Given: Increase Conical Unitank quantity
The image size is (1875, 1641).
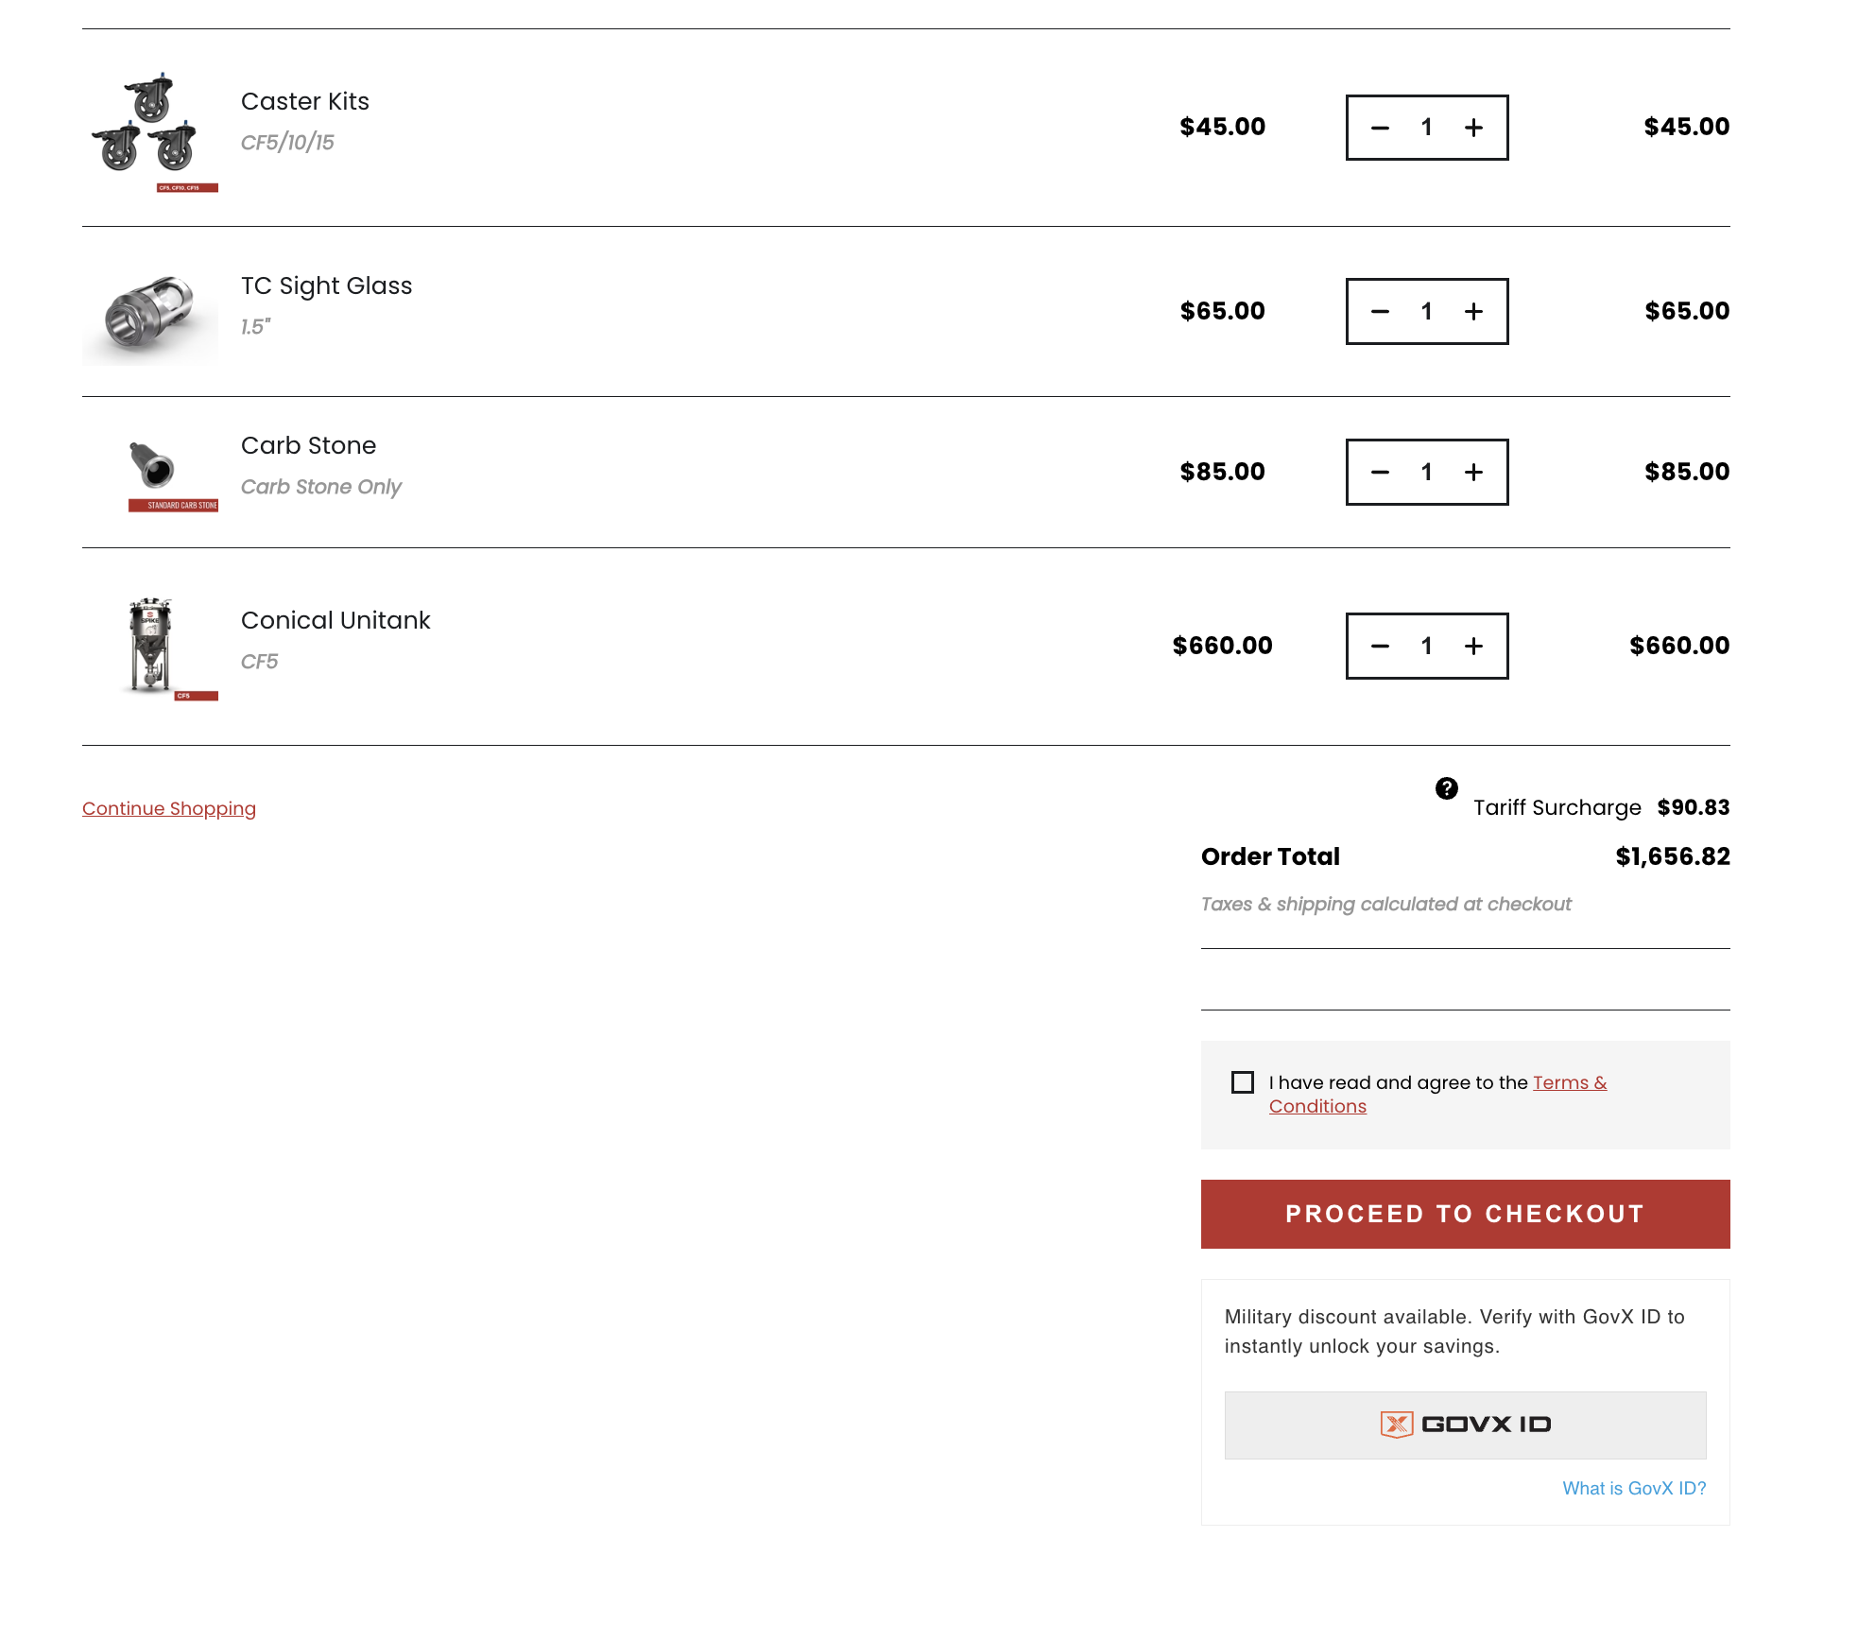Looking at the screenshot, I should [1473, 646].
